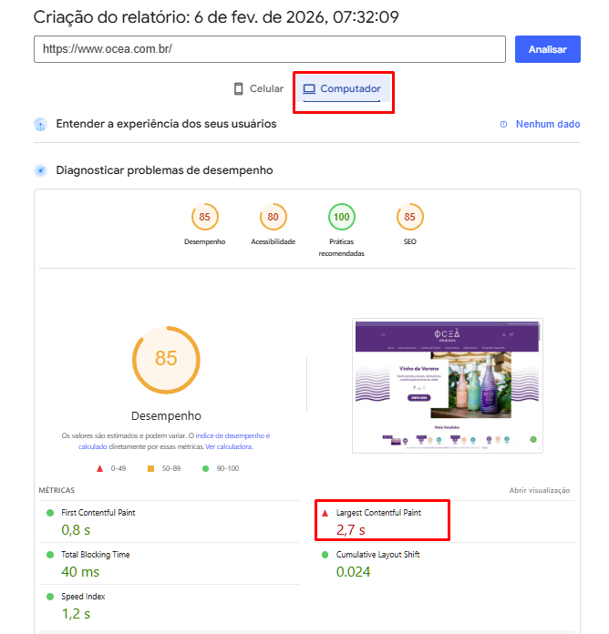Select the Speed Index metric
Viewport: 609px width, 634px height.
(x=84, y=597)
